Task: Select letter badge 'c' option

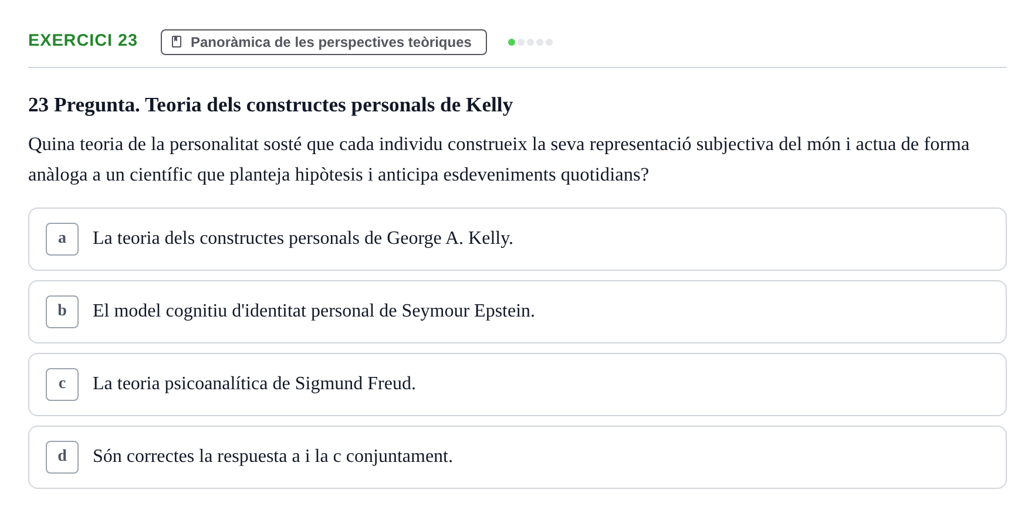Action: click(x=62, y=385)
